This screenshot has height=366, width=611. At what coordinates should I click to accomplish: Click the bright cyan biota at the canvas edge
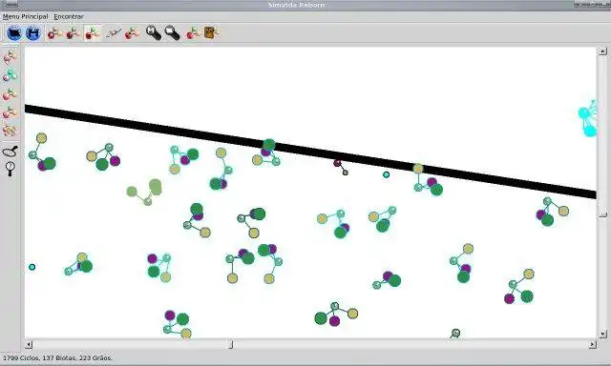pos(588,118)
